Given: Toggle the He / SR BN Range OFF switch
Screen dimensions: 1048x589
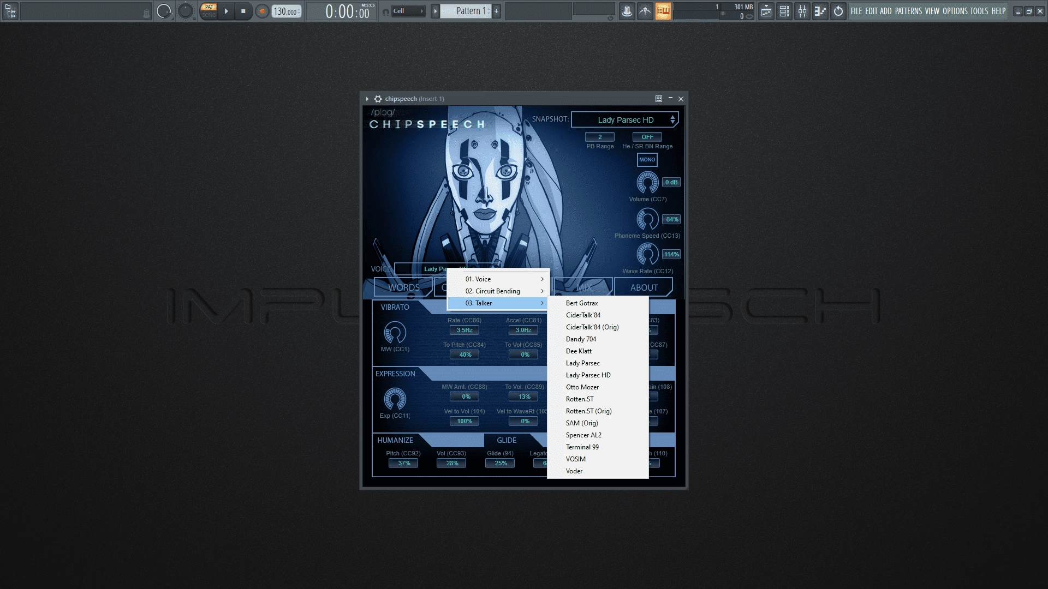Looking at the screenshot, I should click(647, 137).
